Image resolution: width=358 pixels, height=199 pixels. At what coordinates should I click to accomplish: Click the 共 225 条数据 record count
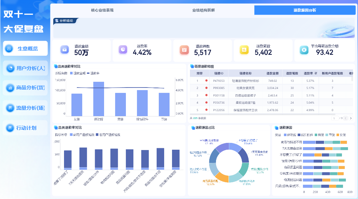[198, 118]
